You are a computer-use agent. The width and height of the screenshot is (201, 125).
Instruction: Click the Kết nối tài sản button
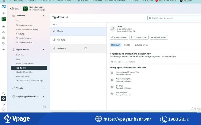[x=159, y=37]
